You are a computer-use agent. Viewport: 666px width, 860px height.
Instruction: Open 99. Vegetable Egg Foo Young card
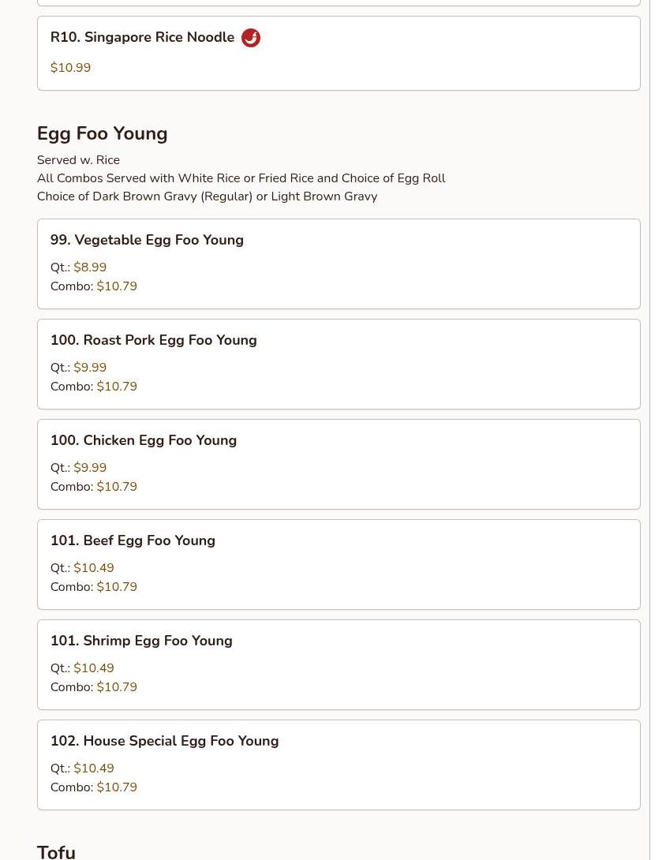point(339,264)
